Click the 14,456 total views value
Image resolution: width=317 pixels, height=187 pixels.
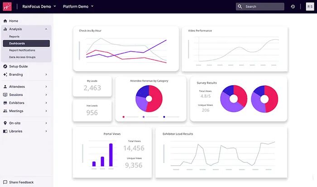click(x=134, y=148)
